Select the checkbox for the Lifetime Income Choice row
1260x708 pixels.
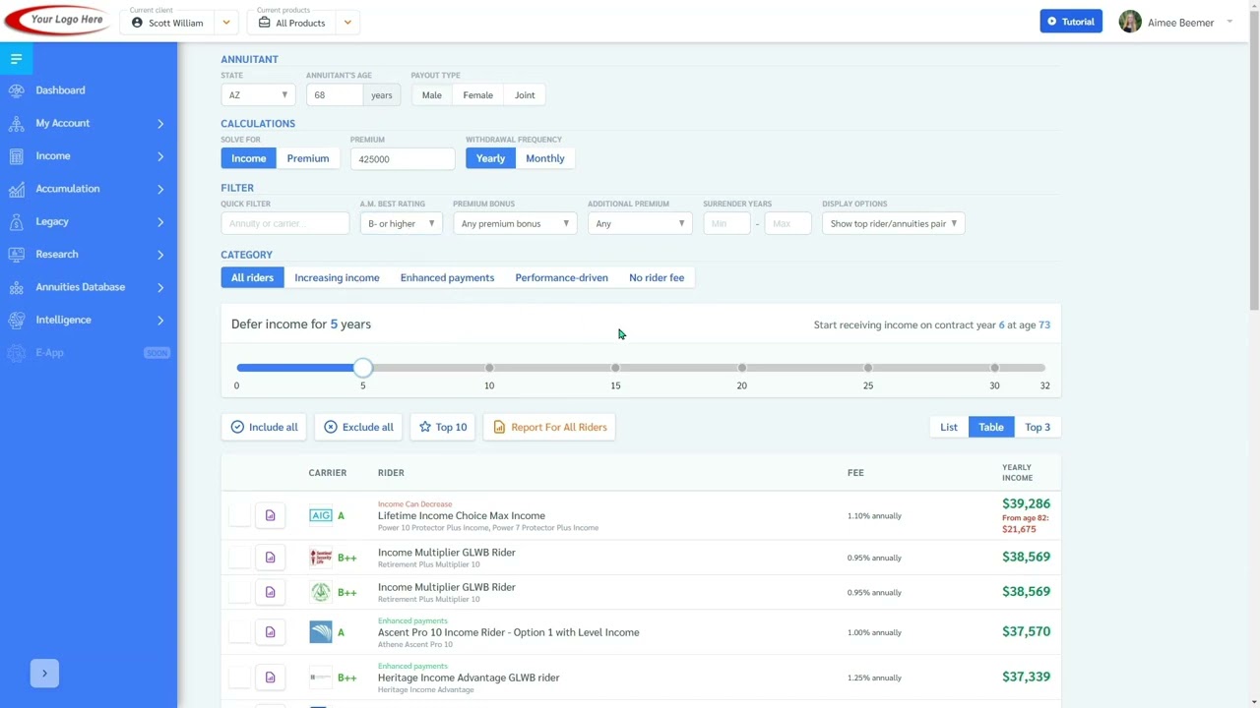(x=239, y=515)
